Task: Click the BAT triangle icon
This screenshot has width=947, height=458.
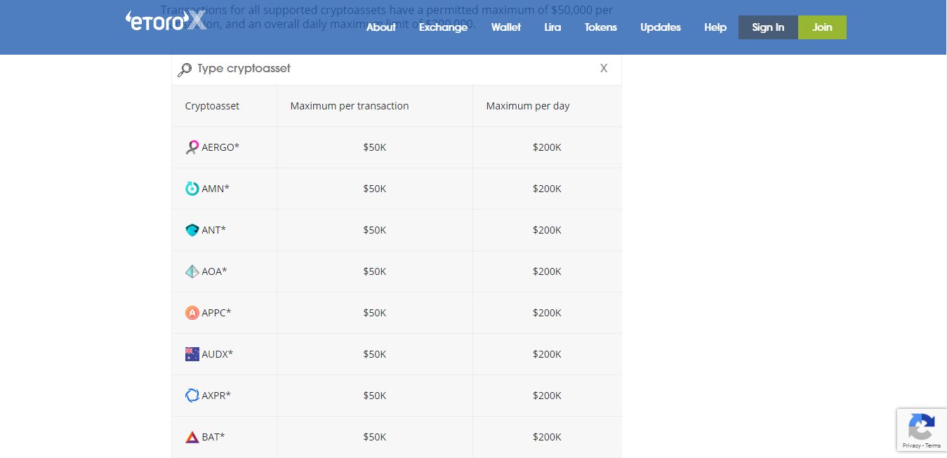Action: point(192,437)
